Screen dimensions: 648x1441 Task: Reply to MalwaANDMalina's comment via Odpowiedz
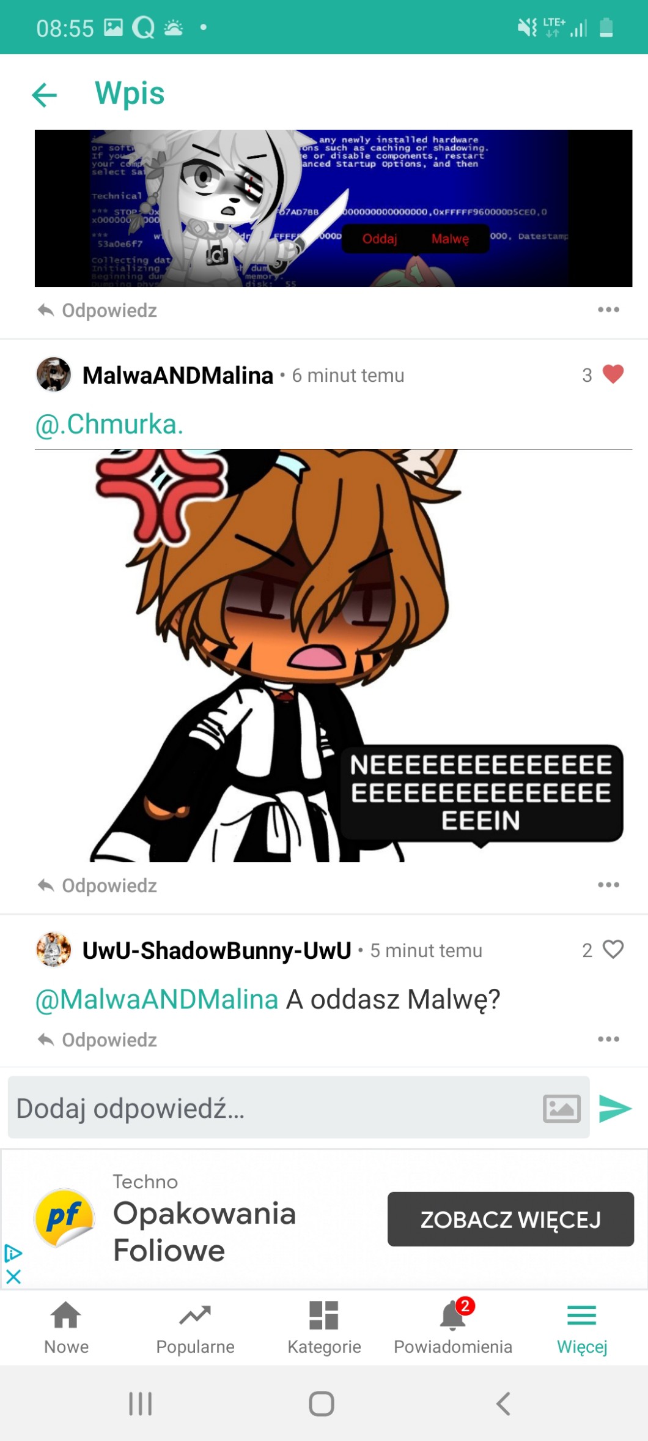[98, 885]
